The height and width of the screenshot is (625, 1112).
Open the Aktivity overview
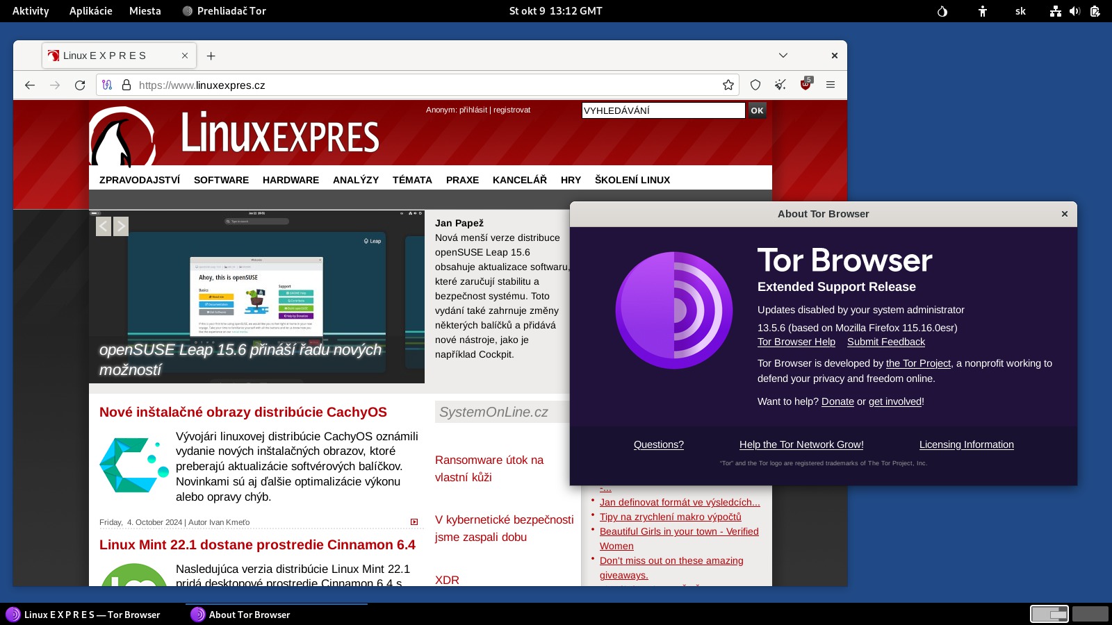click(x=31, y=11)
